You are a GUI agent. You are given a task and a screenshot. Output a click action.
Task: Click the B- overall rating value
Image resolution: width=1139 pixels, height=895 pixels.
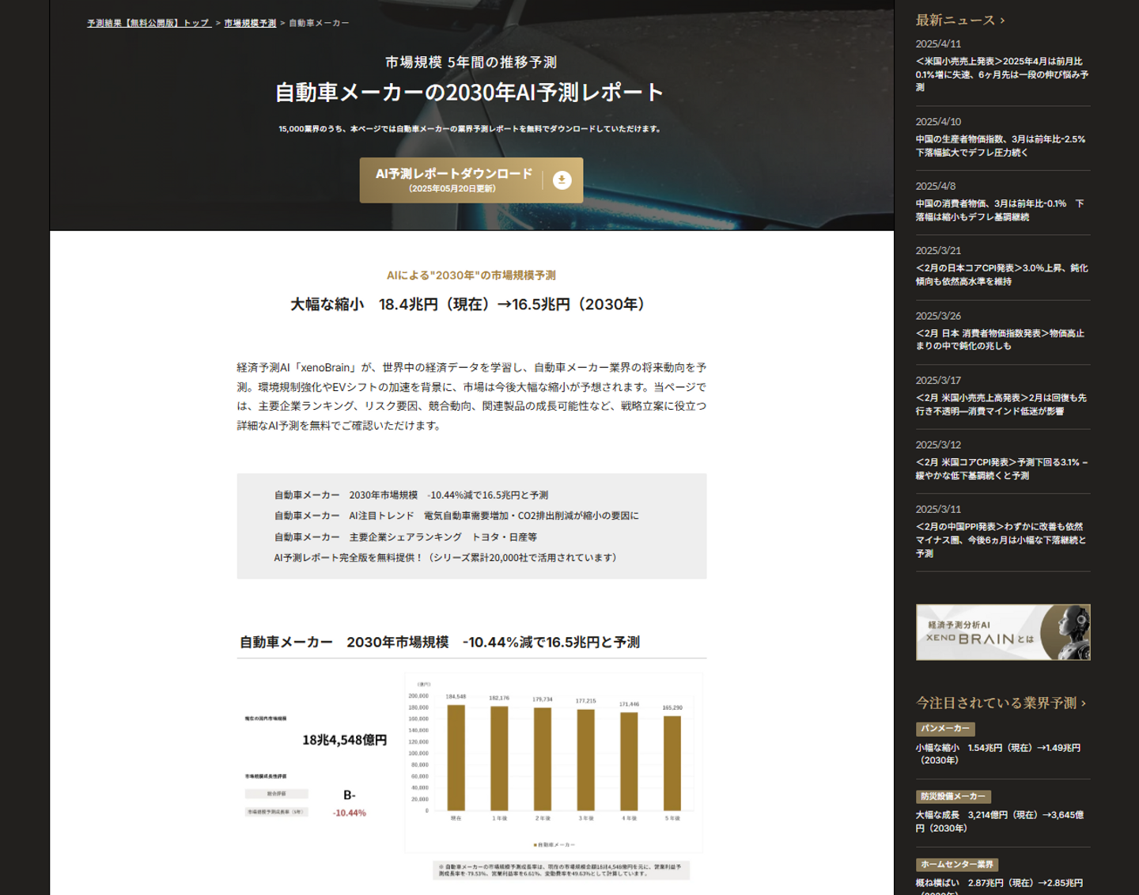point(350,795)
